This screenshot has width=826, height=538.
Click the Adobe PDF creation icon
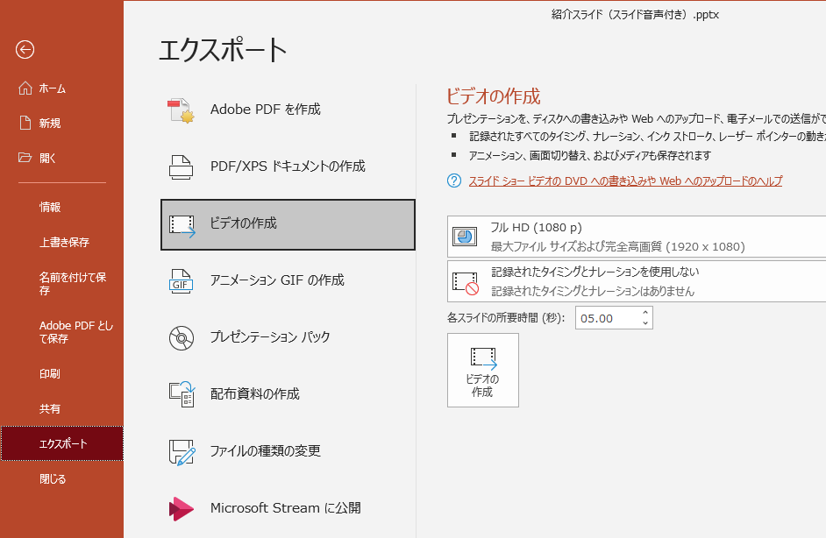click(x=181, y=110)
